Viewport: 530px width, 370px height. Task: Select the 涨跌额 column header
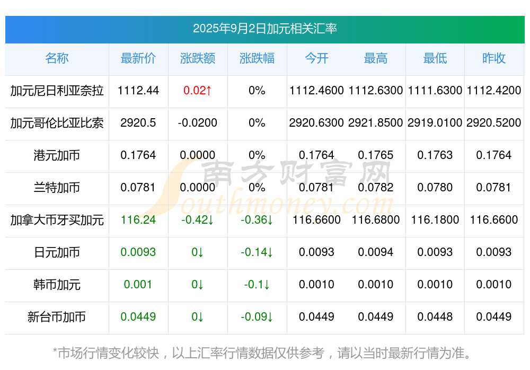coord(198,58)
